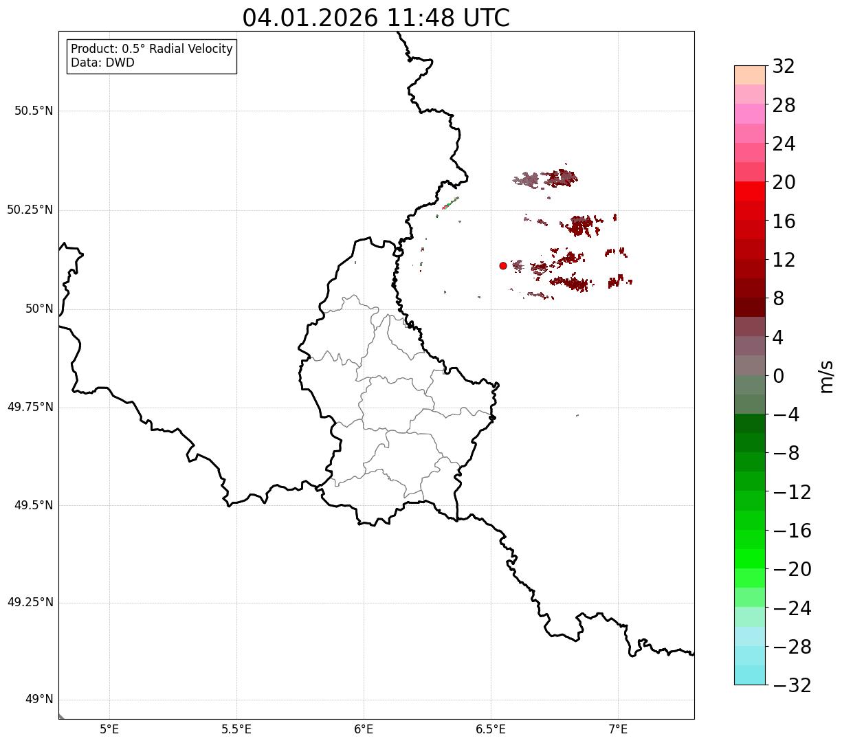Click the latitude label 49°N
The width and height of the screenshot is (842, 743).
(x=39, y=700)
